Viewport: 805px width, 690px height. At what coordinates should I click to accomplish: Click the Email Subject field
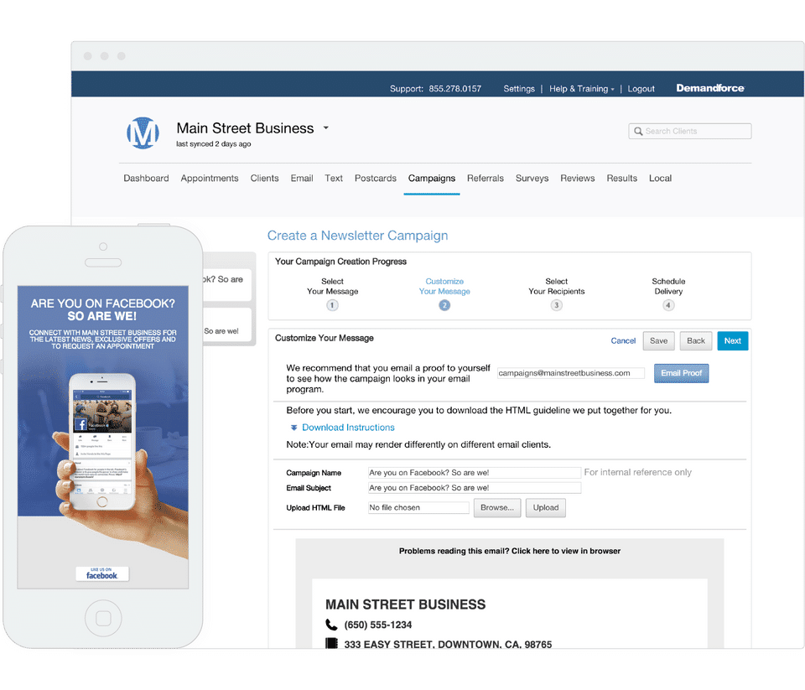coord(475,488)
